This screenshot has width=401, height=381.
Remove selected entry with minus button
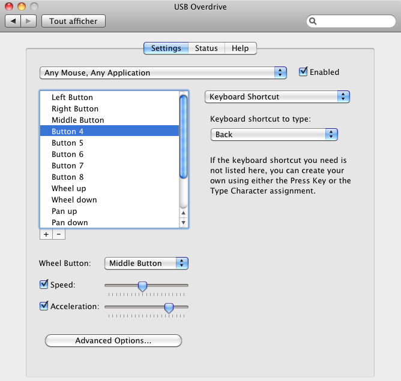(x=59, y=234)
